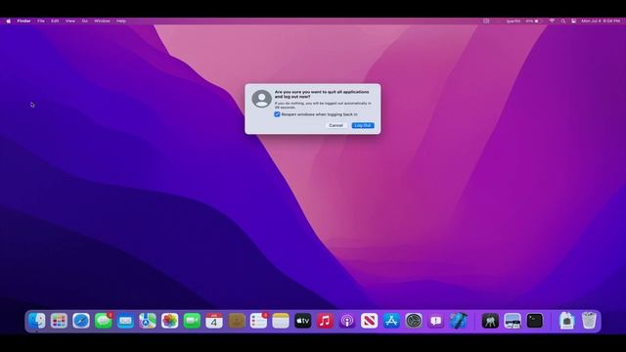Image resolution: width=626 pixels, height=352 pixels.
Task: Open Music from the Dock
Action: pos(325,321)
